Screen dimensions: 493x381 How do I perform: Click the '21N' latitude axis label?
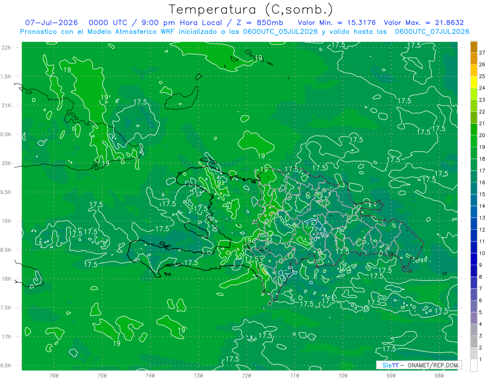click(7, 106)
